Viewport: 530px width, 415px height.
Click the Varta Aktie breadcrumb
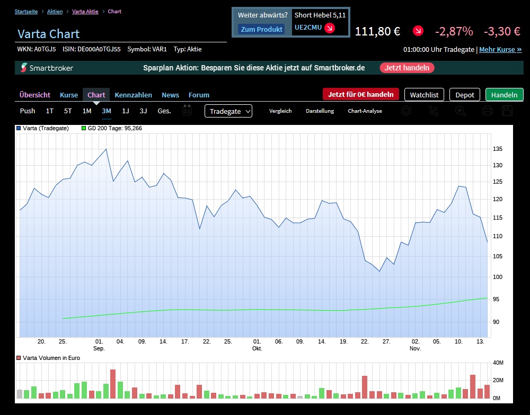85,11
